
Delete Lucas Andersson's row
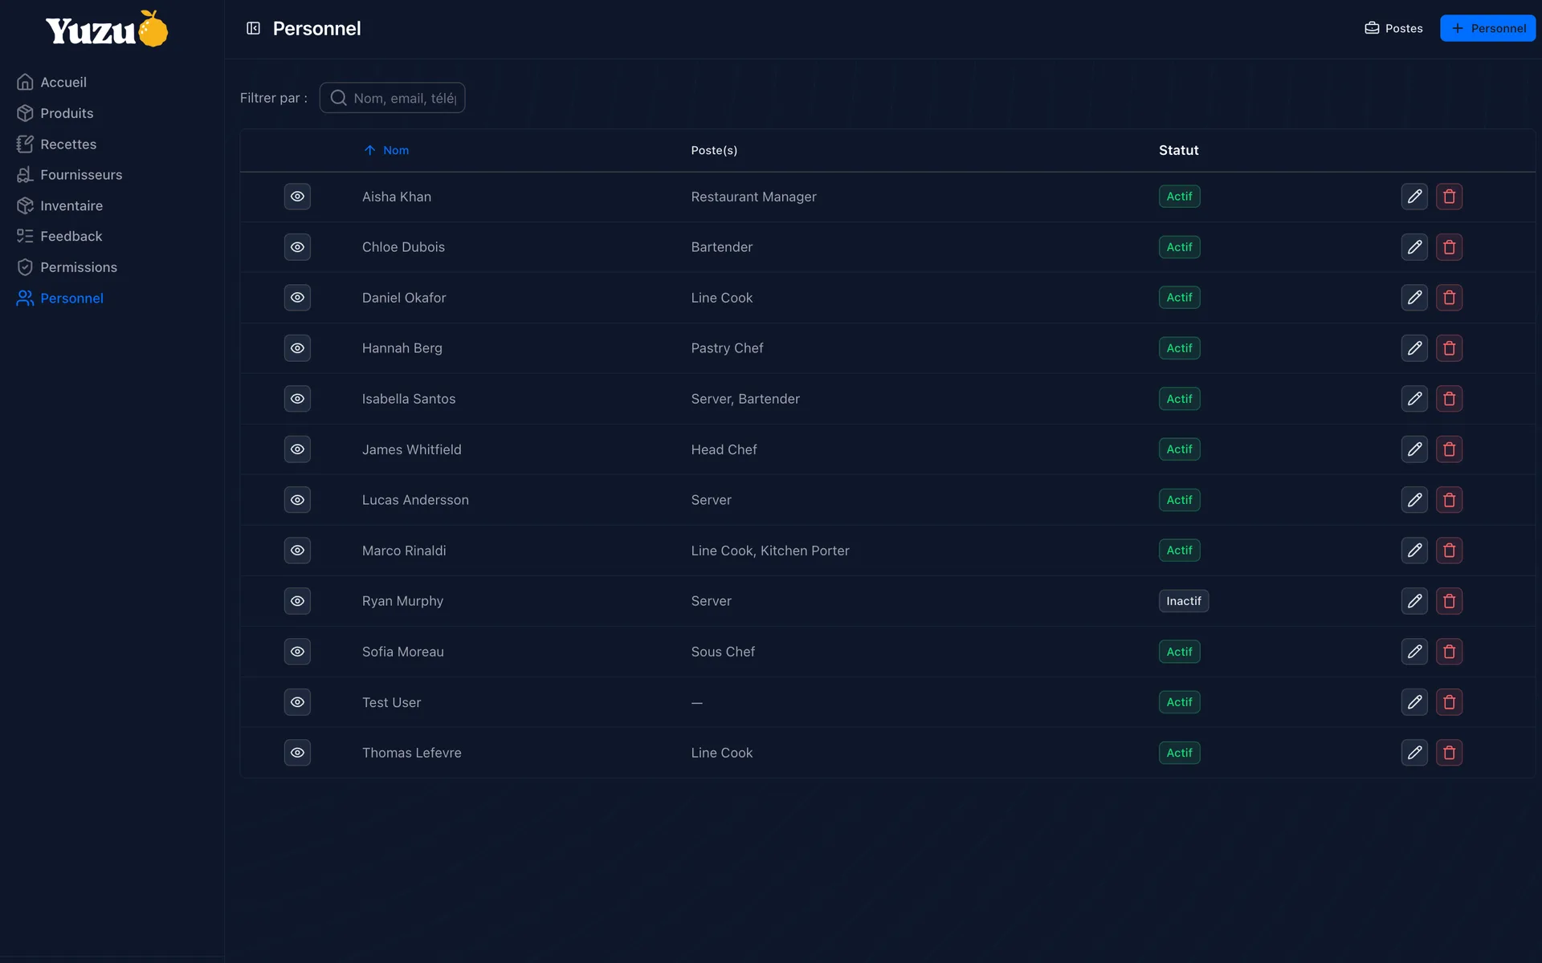tap(1449, 500)
